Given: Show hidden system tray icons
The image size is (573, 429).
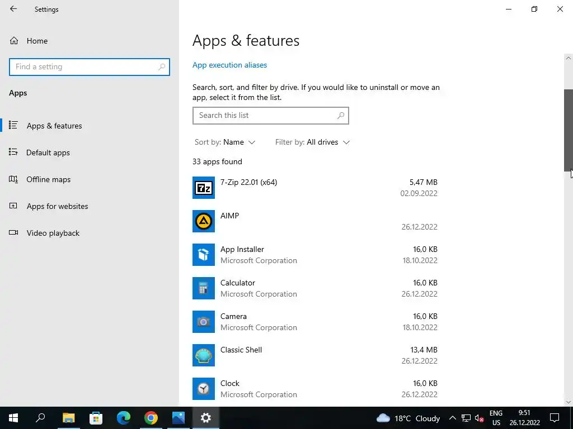Looking at the screenshot, I should click(x=452, y=418).
